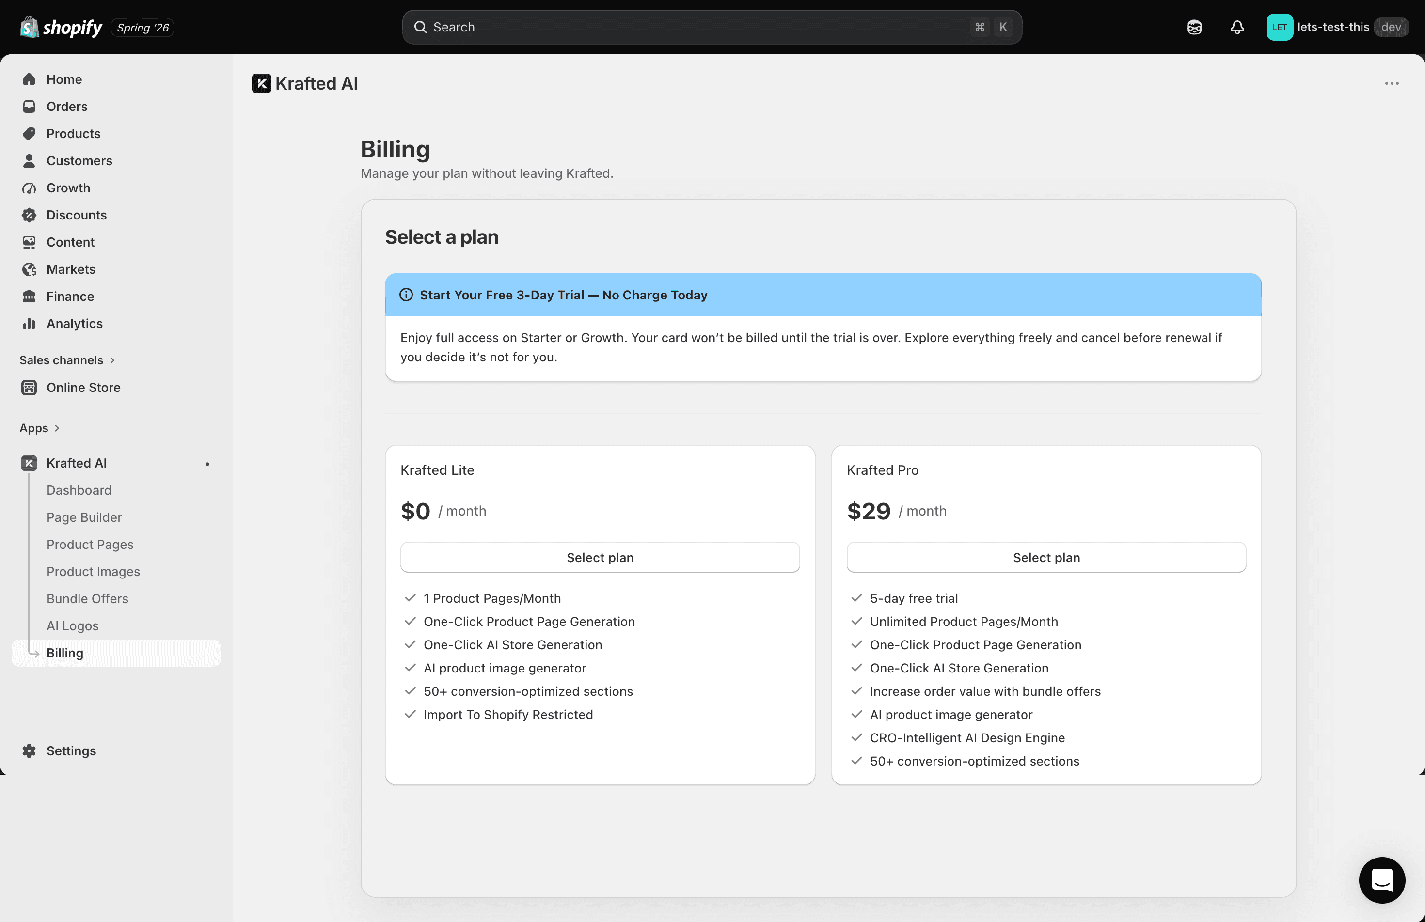Click the Markets globe icon

(29, 269)
